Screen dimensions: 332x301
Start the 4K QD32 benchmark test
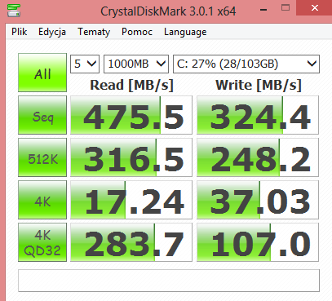click(42, 242)
